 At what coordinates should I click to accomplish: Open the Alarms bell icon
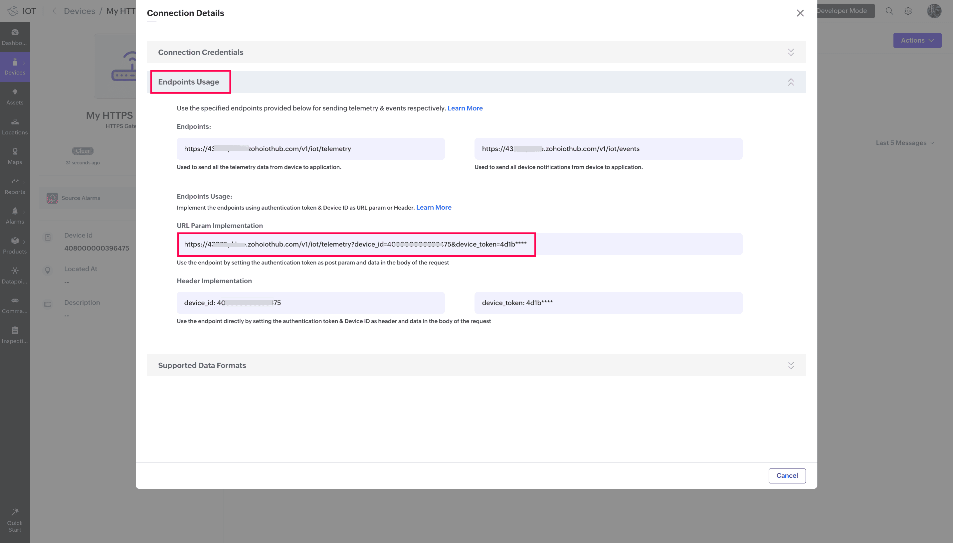point(15,212)
